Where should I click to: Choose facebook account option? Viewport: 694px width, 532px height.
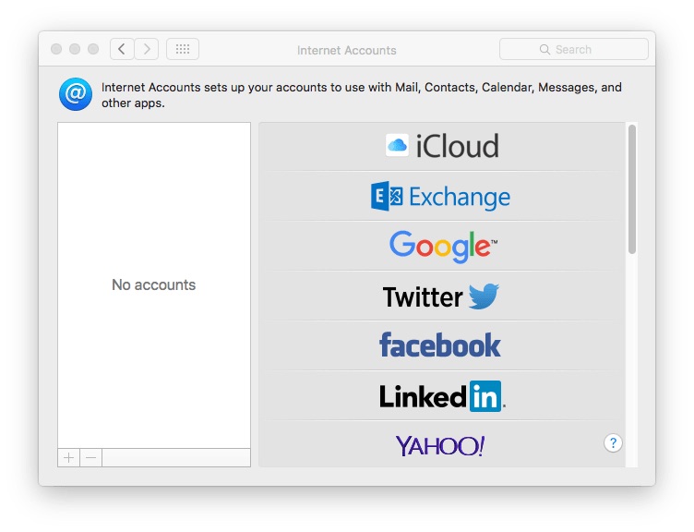click(442, 345)
